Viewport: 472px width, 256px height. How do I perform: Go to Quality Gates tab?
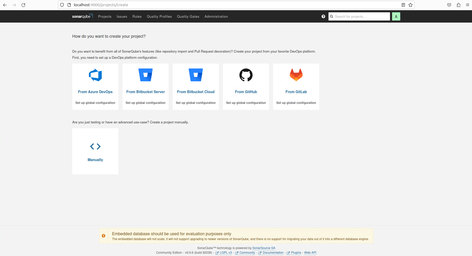pos(188,16)
